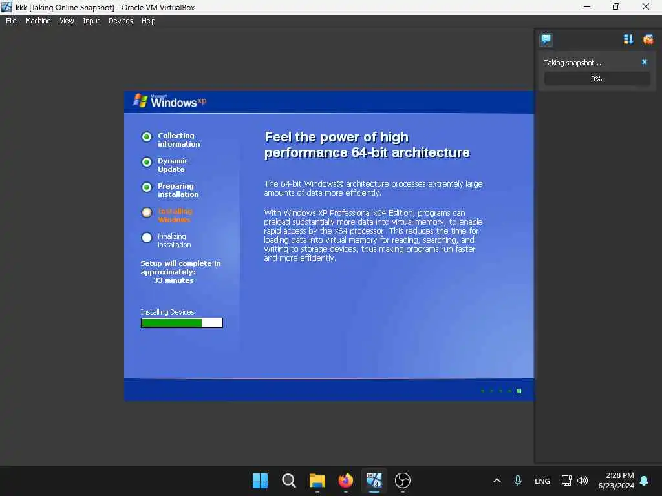Click the Installing Devices green progress bar

coord(182,323)
